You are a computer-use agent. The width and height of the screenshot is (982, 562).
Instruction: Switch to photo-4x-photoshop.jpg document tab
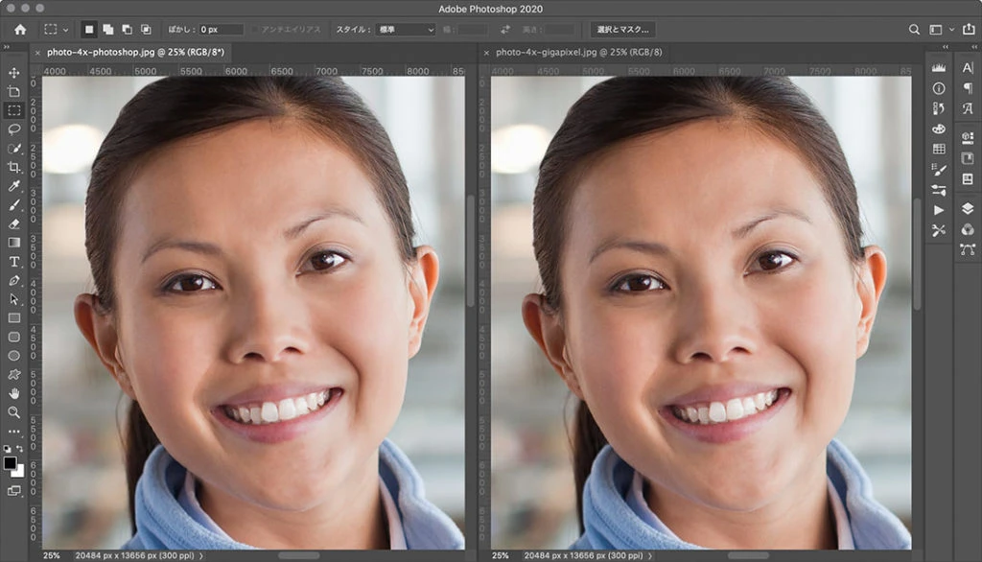135,52
